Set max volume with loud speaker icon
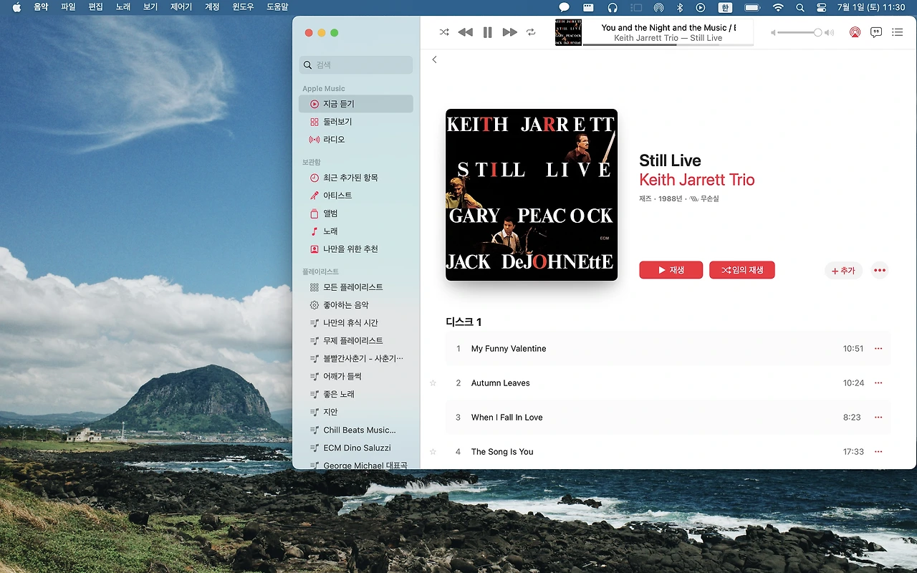917x573 pixels. (x=829, y=33)
